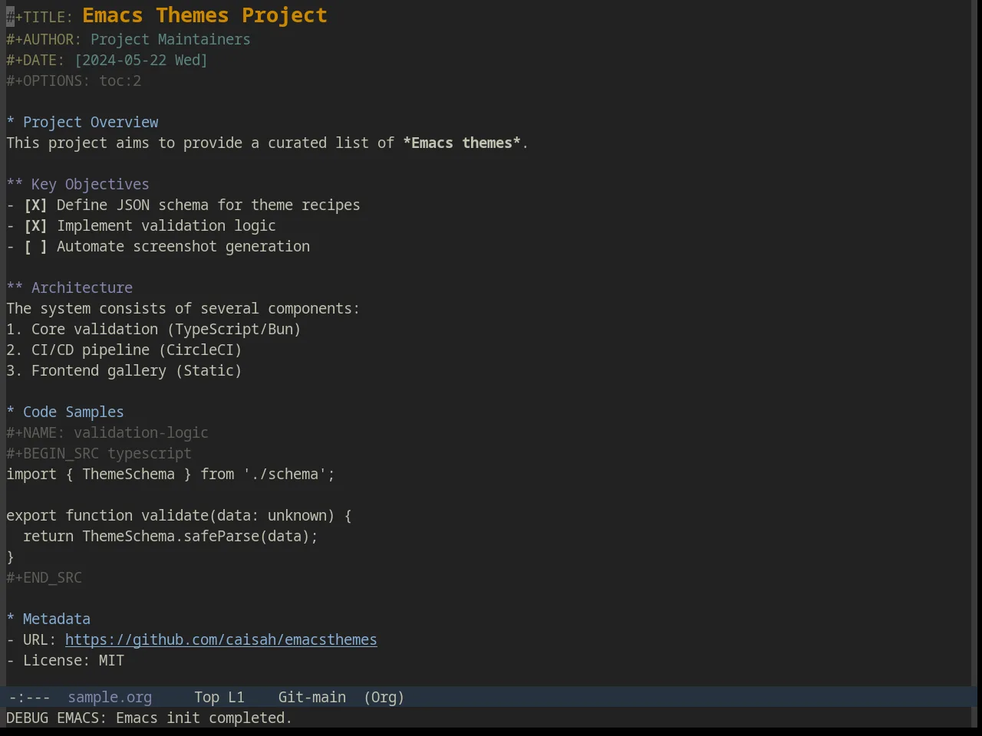This screenshot has height=736, width=982.
Task: Collapse the 'Metadata' heading
Action: click(x=48, y=619)
